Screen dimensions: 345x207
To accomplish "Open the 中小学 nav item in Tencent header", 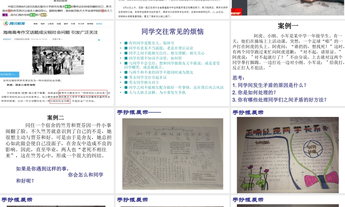I will coord(81,24).
